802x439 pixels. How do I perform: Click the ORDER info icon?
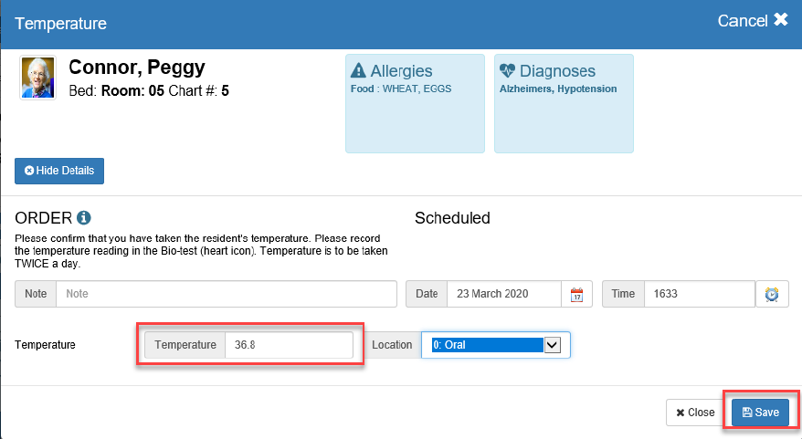tap(84, 218)
